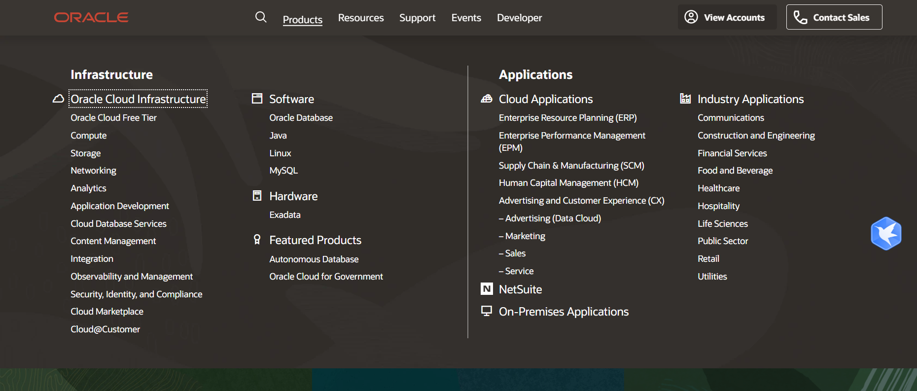Click the On-Premises Applications monitor icon
The height and width of the screenshot is (391, 917).
(x=487, y=311)
